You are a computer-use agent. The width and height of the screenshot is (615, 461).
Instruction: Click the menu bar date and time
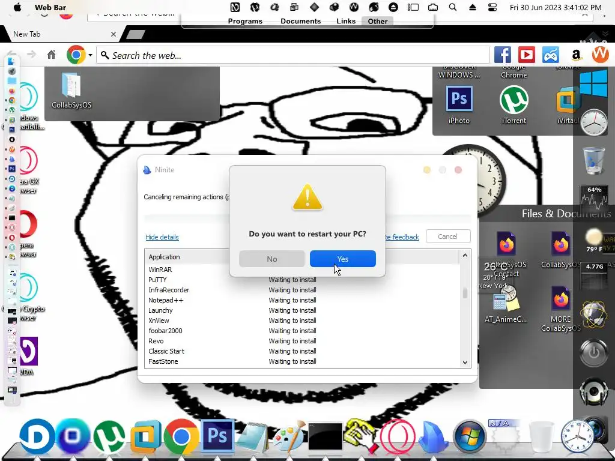pos(556,7)
